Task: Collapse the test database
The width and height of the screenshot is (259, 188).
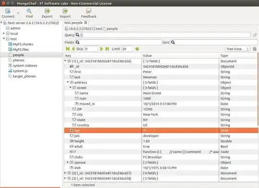Action: click(4, 39)
